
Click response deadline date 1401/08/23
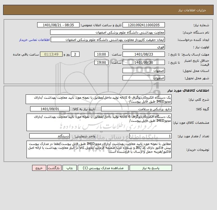[x=144, y=54]
